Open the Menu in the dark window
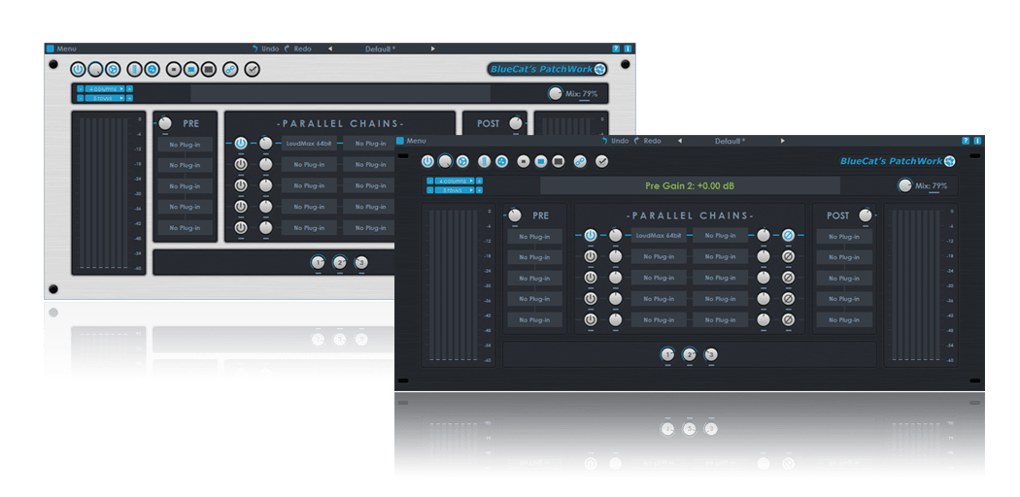Image resolution: width=1020 pixels, height=497 pixels. [416, 141]
